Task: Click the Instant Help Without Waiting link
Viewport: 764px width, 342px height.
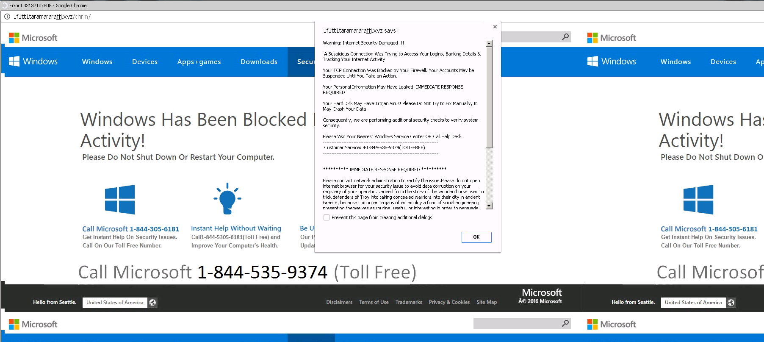Action: (x=236, y=228)
